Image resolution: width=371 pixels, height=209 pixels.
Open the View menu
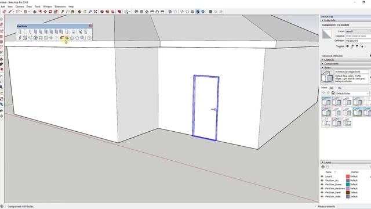pos(10,6)
